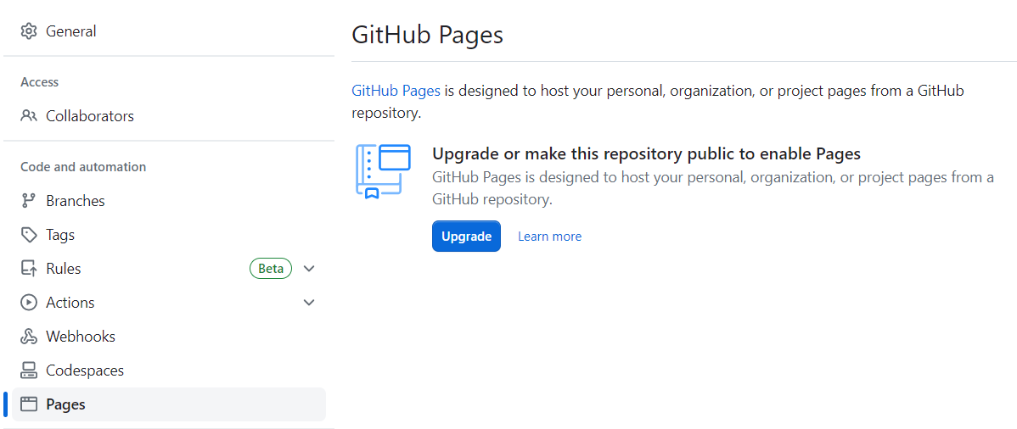Expand the Rules submenu chevron
Image resolution: width=1017 pixels, height=429 pixels.
309,268
